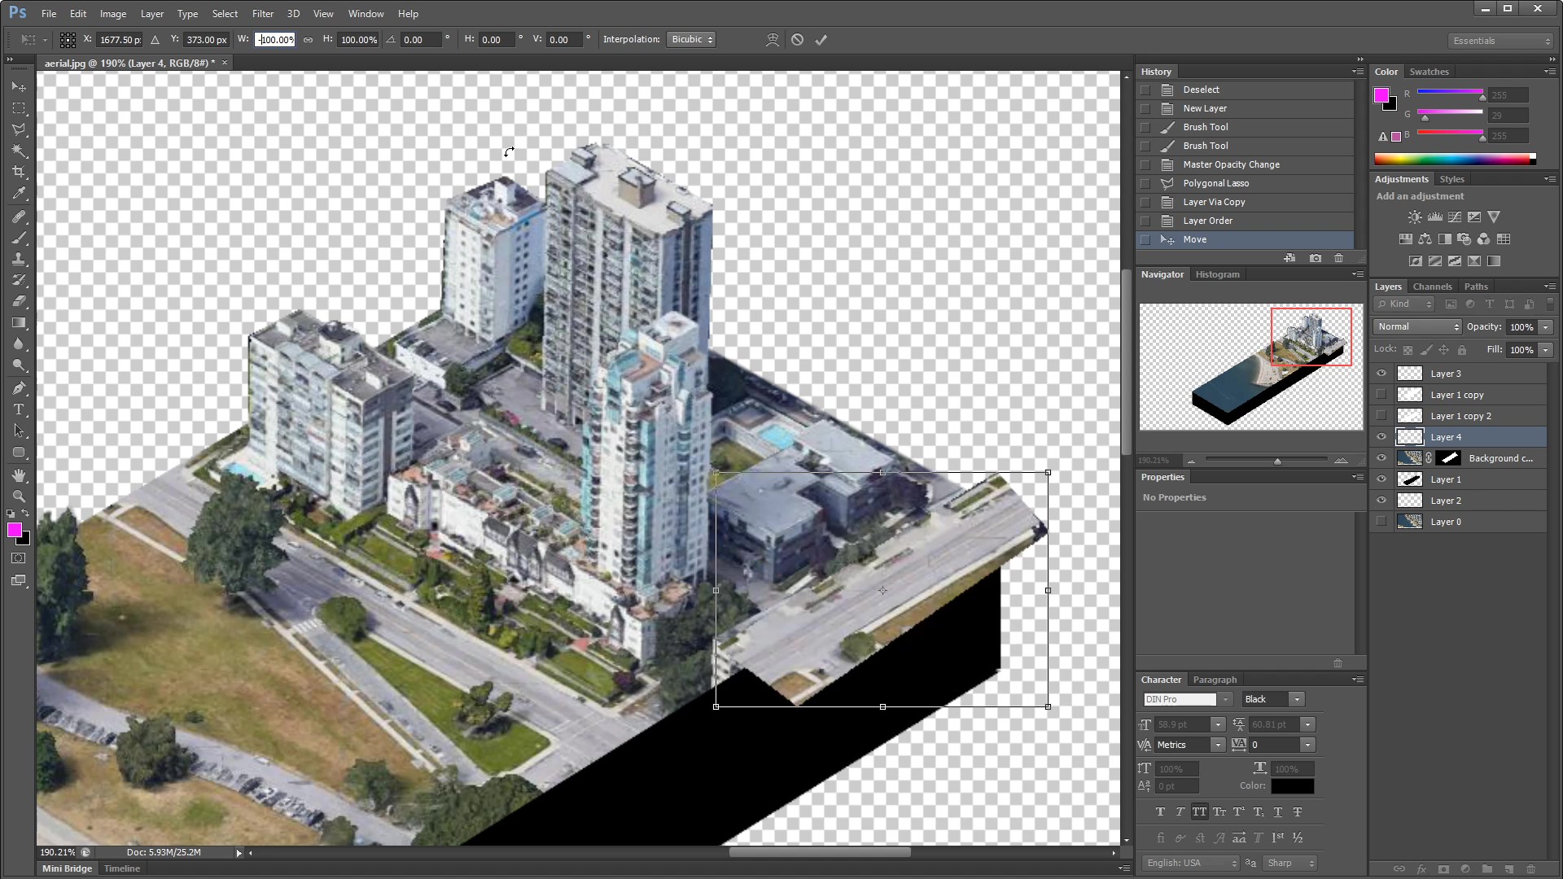The image size is (1563, 879).
Task: Click the Navigator preview thumbnail
Action: click(1250, 366)
